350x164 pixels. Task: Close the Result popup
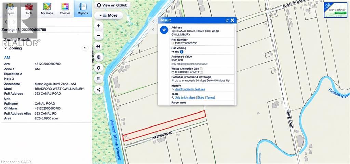click(x=232, y=20)
